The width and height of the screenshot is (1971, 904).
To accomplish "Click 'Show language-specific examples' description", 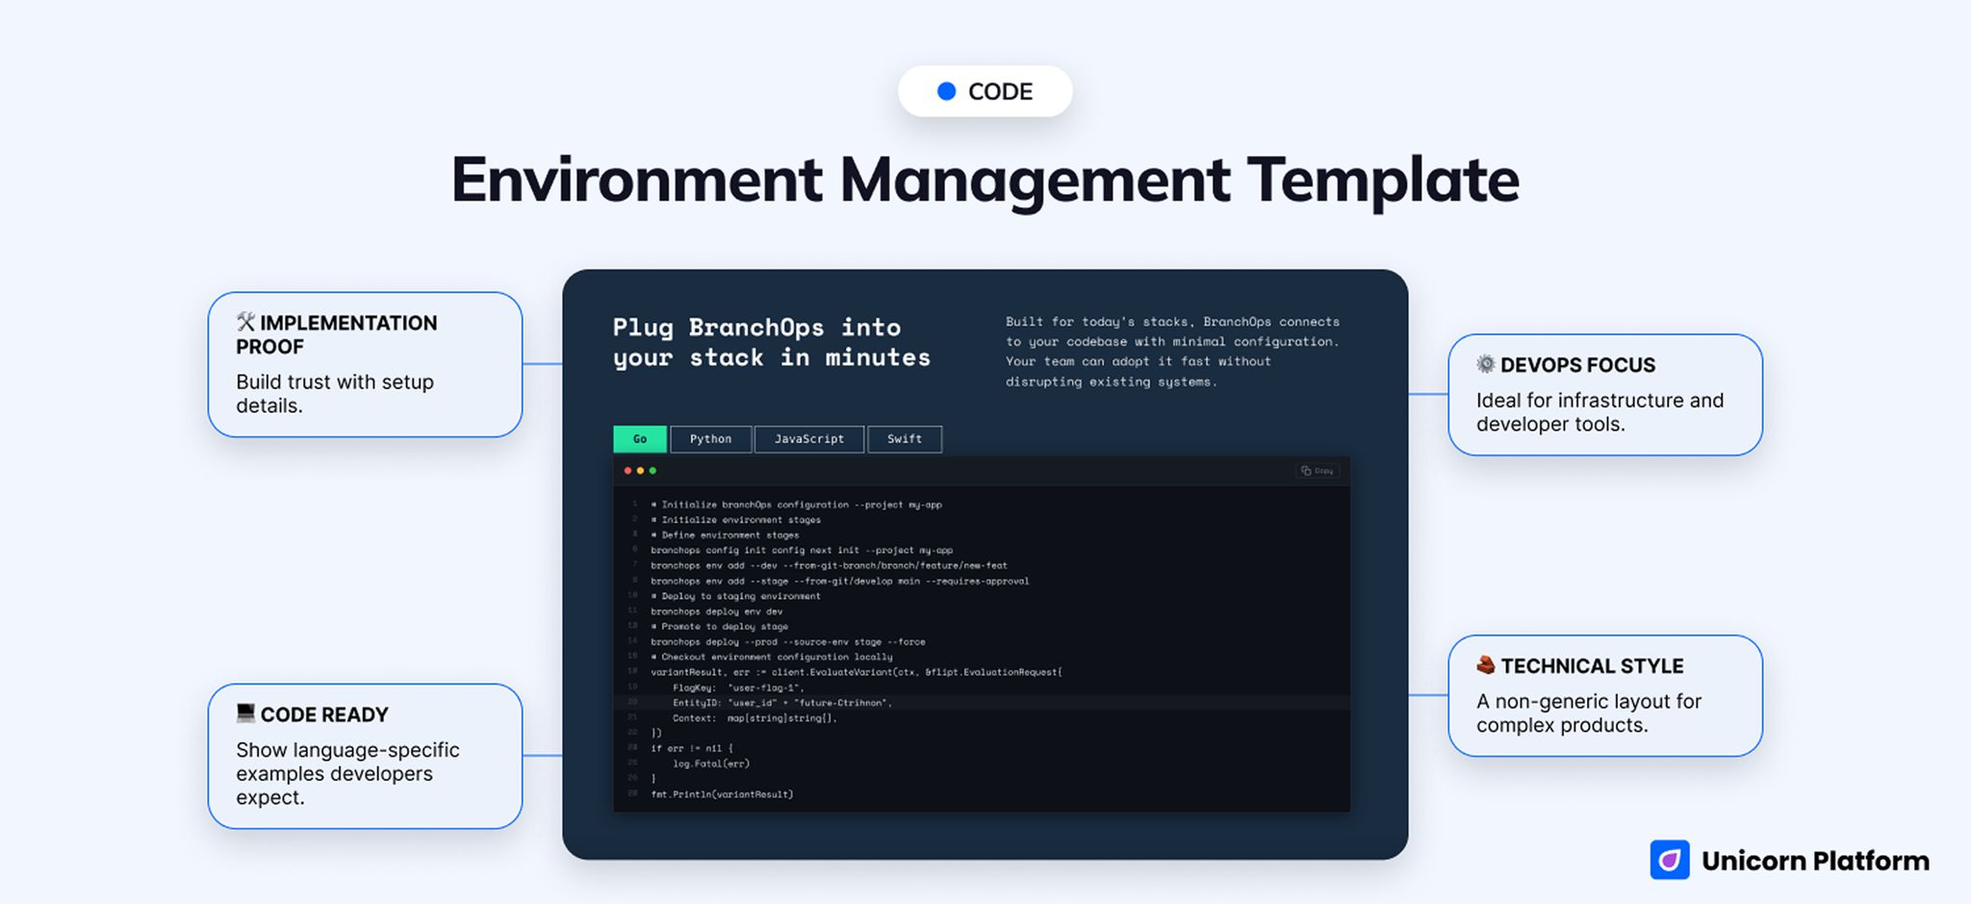I will [x=347, y=773].
